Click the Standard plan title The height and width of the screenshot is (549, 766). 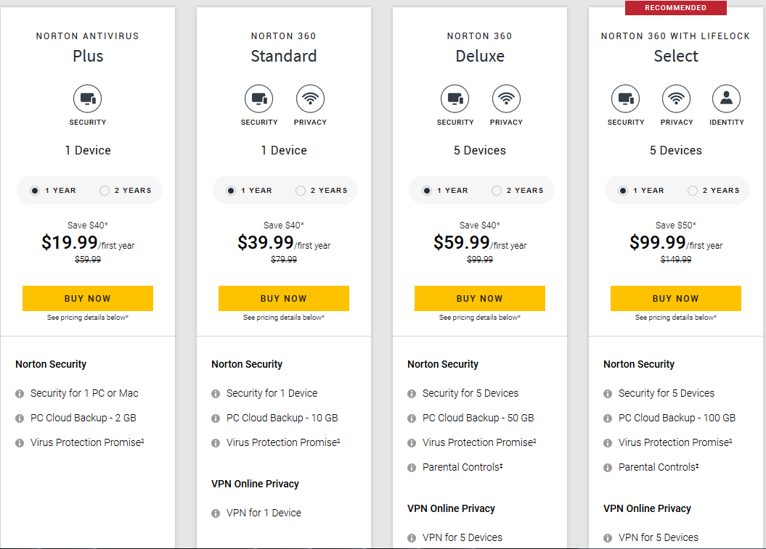[284, 56]
